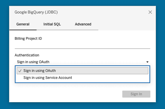The image size is (165, 109).
Task: Close the Google BigQuery (JDBC) dialog
Action: (x=150, y=12)
